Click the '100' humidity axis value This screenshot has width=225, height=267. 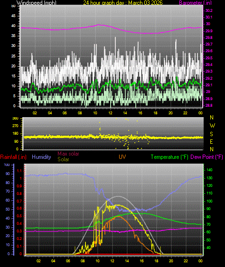(x=7, y=165)
